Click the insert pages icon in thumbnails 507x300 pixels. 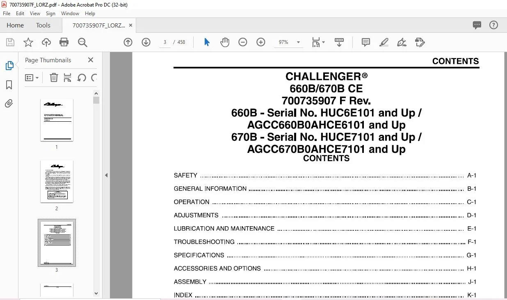pos(68,77)
